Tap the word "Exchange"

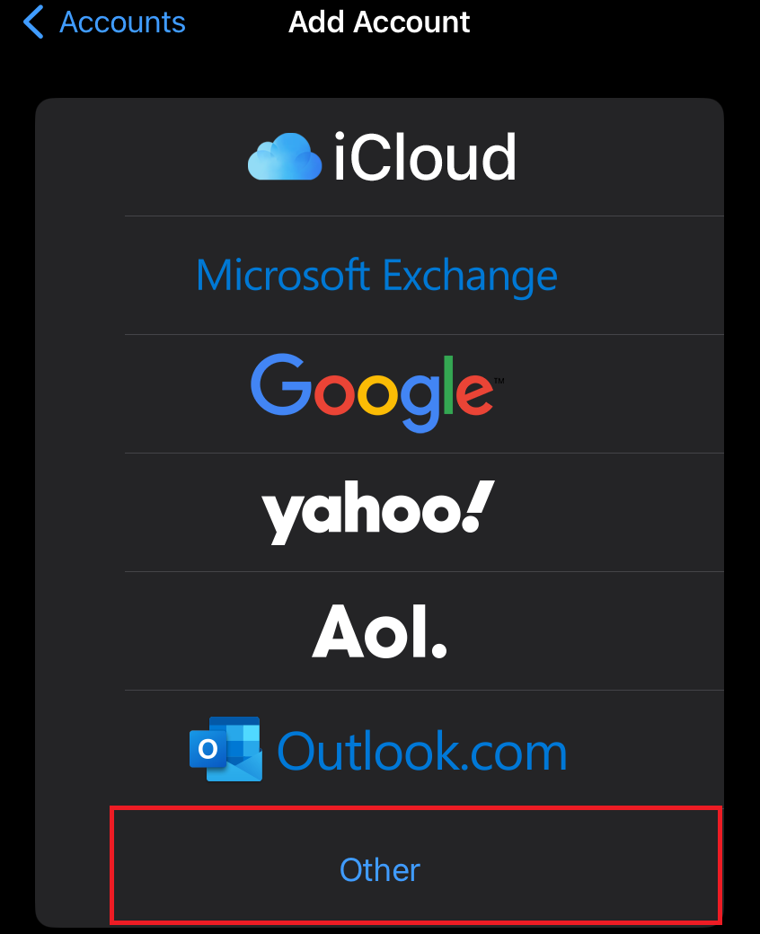(x=469, y=275)
